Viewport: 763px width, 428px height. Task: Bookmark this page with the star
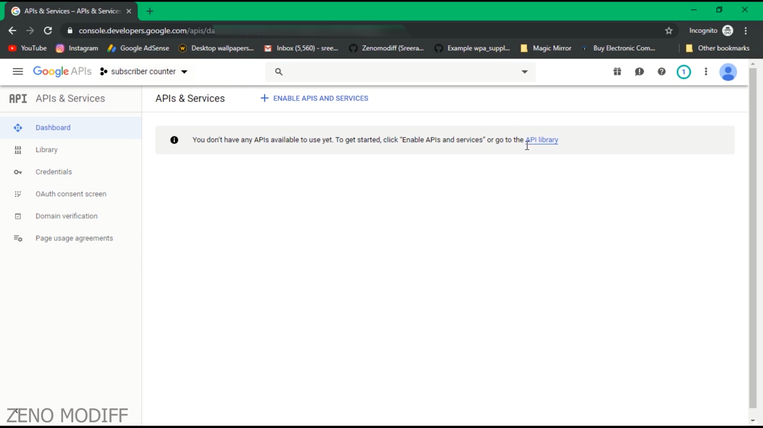[x=669, y=31]
